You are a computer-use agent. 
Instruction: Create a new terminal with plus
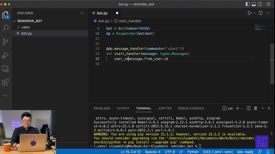[x=238, y=108]
